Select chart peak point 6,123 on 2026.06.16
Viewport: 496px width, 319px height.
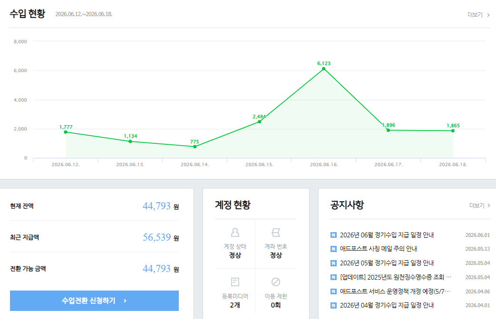click(323, 68)
